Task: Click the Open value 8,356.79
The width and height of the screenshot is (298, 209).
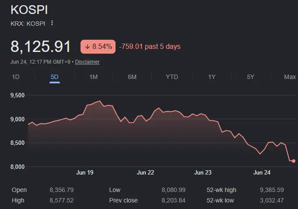Action: tap(62, 190)
